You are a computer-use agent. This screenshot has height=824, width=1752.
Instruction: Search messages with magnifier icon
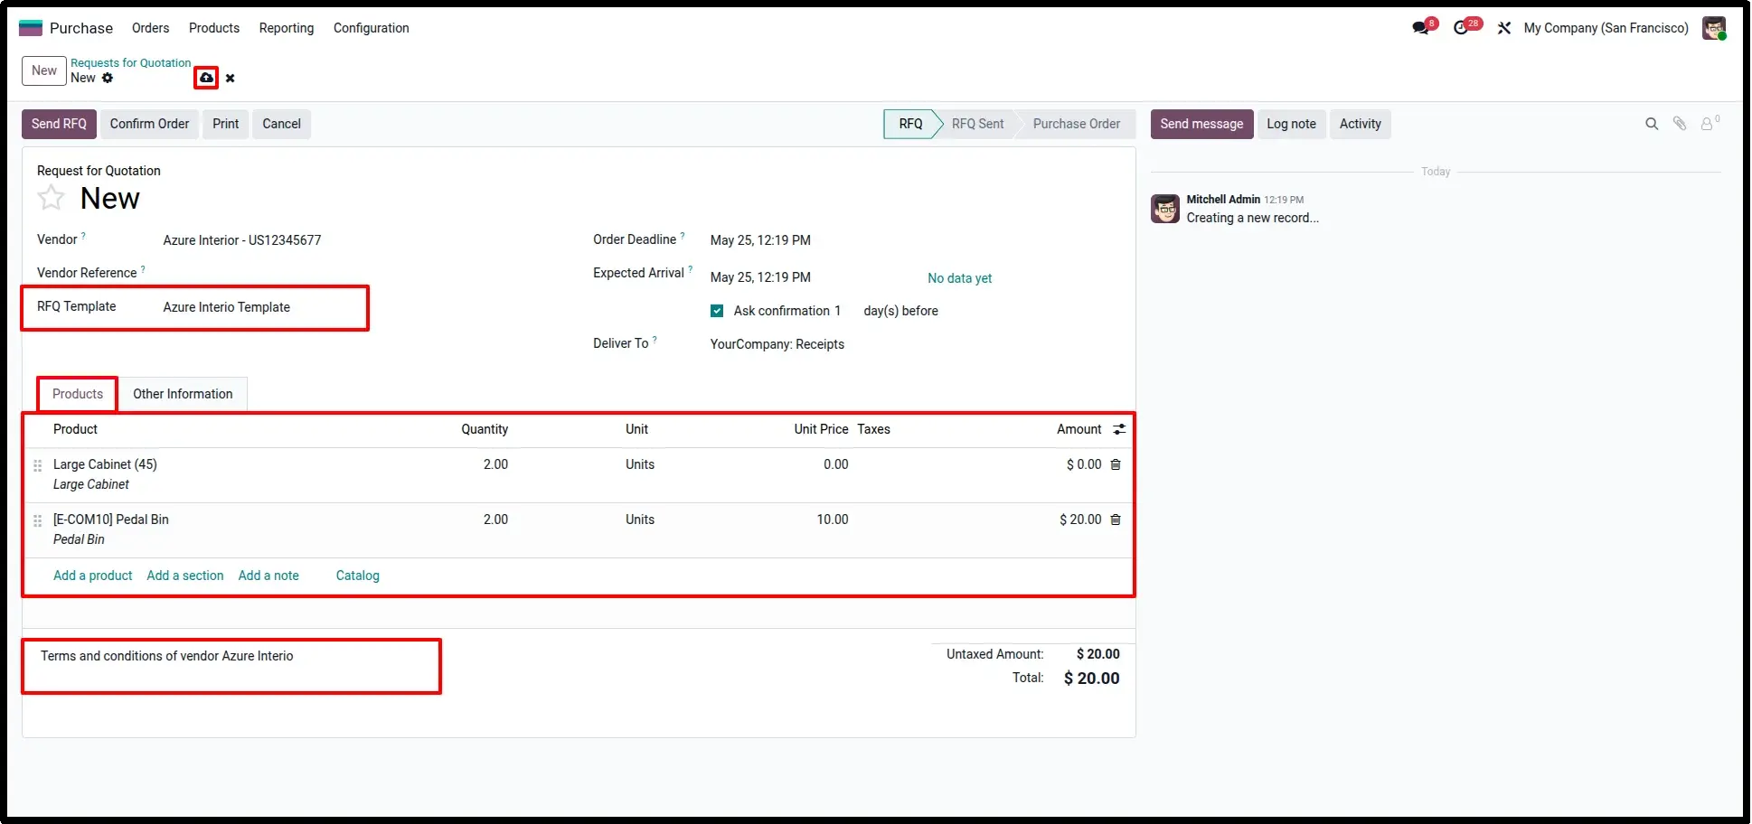1652,124
